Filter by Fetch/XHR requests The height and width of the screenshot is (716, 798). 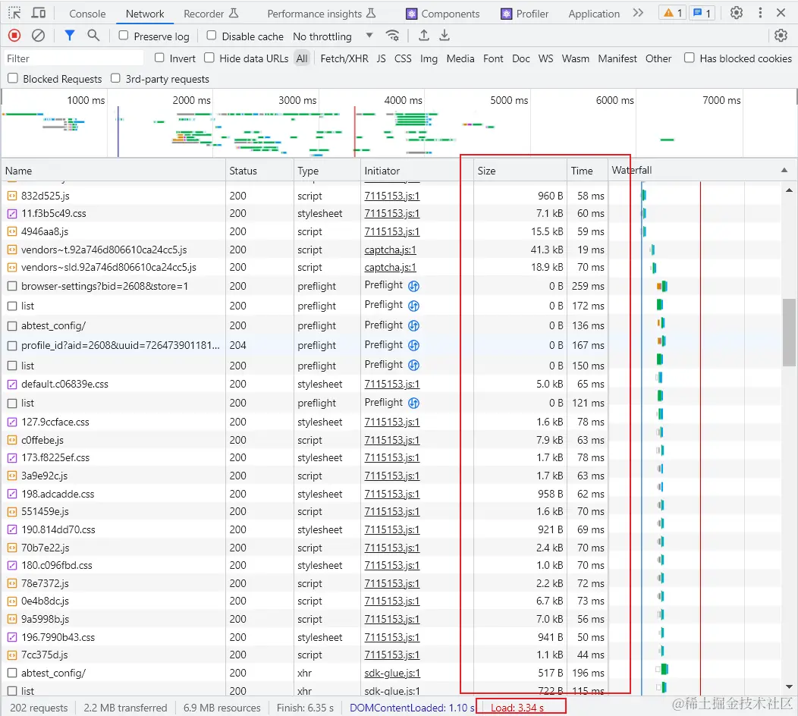click(344, 58)
